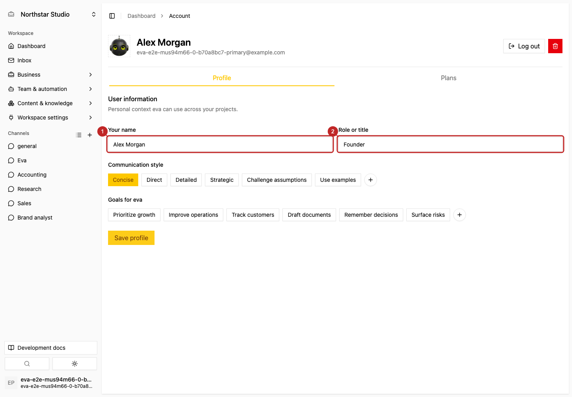Expand the Business submenu chevron
The width and height of the screenshot is (572, 397).
tap(91, 75)
